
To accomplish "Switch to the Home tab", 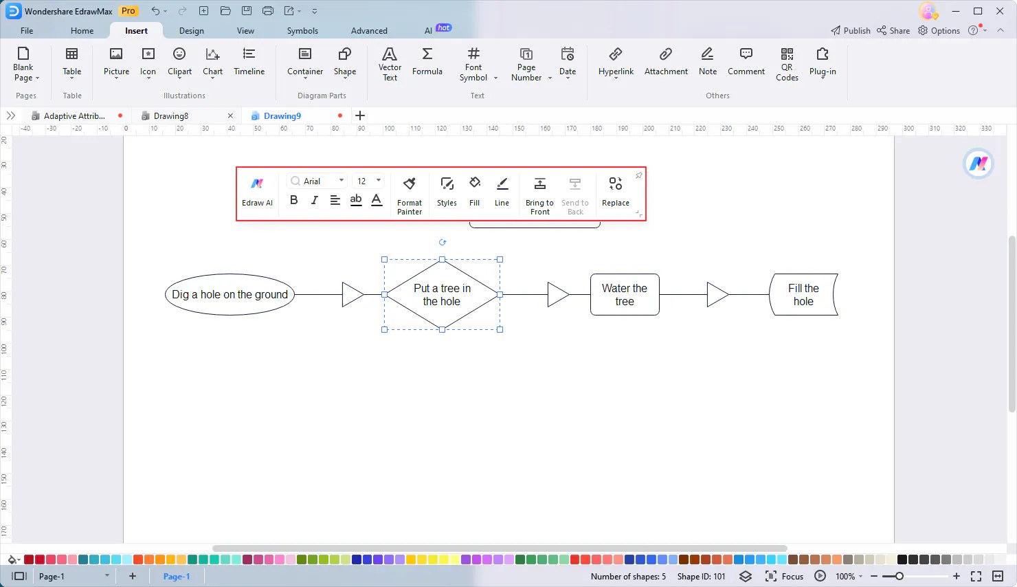I will tap(82, 30).
